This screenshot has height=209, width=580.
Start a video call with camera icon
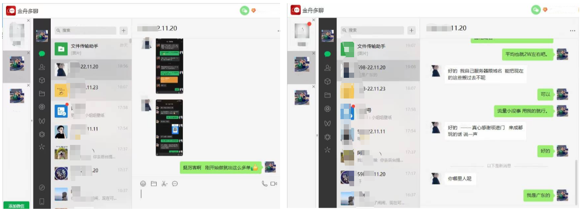(273, 184)
